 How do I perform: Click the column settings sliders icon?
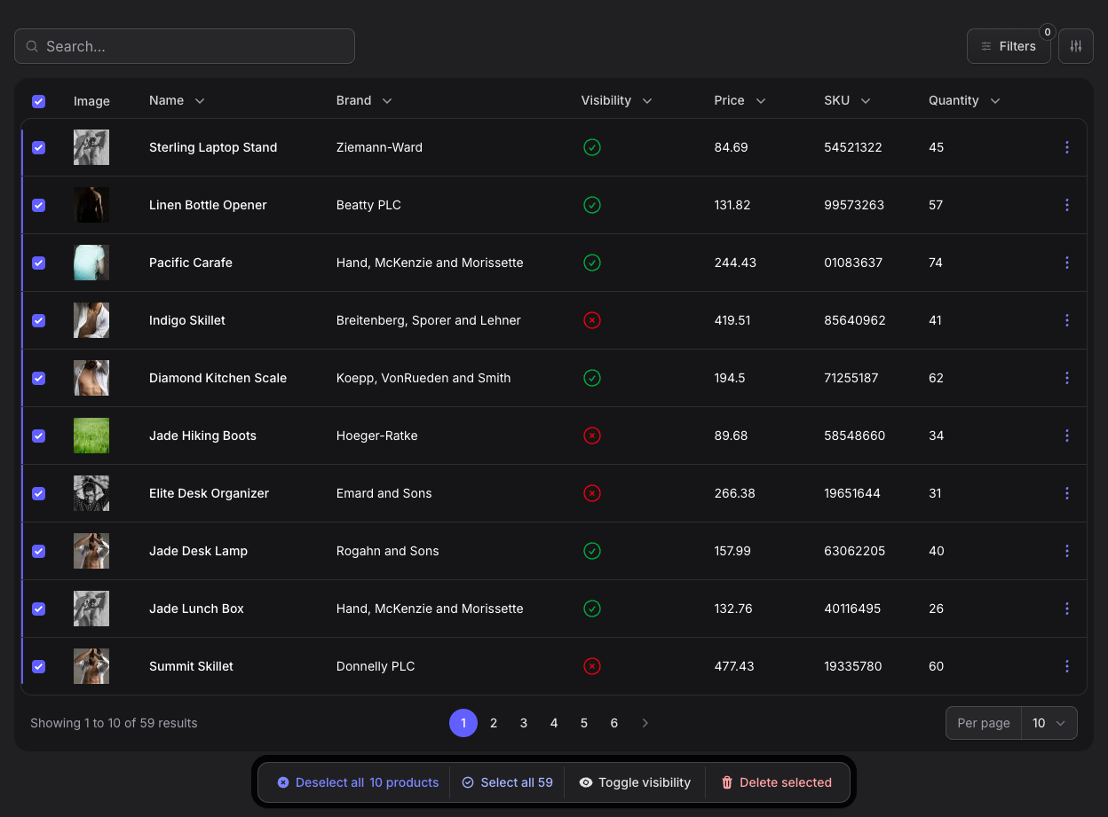click(1076, 46)
